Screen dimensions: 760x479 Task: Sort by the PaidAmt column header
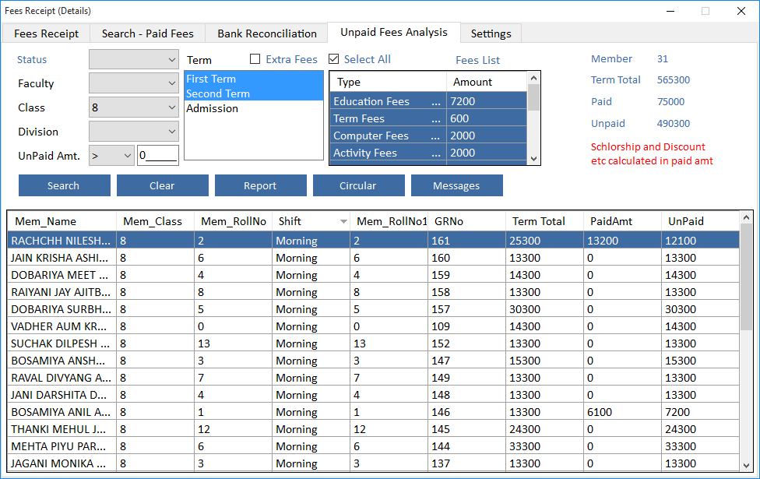point(622,221)
